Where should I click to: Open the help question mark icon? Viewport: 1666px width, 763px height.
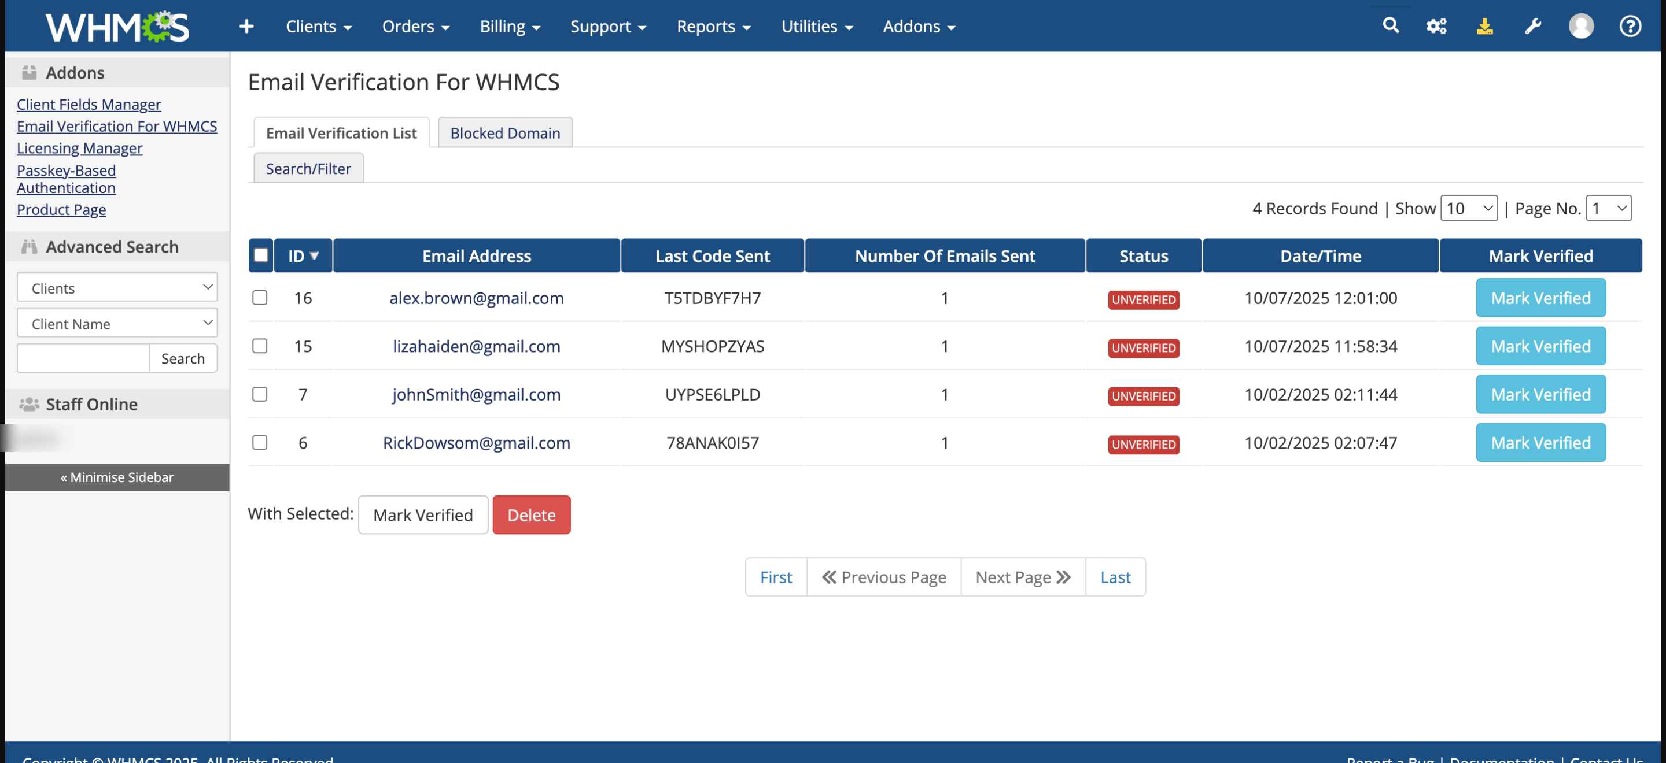1629,27
